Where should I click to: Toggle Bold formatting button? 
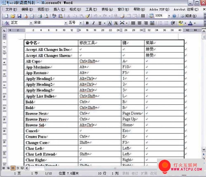(x=87, y=23)
